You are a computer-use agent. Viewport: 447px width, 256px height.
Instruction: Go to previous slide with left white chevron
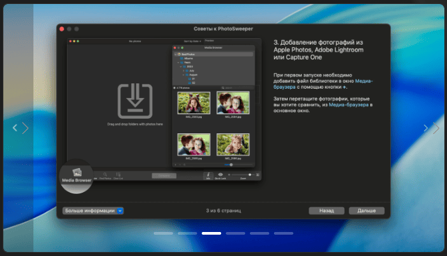click(15, 128)
